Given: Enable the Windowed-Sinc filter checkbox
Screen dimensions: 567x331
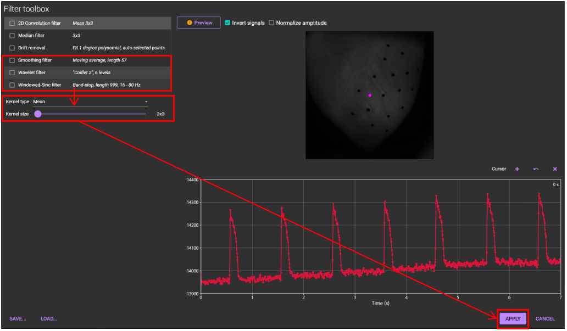Looking at the screenshot, I should tap(12, 85).
